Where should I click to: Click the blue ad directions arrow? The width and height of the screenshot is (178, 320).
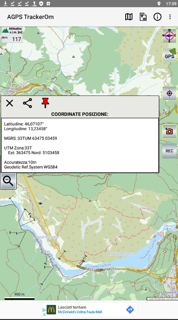(x=130, y=310)
